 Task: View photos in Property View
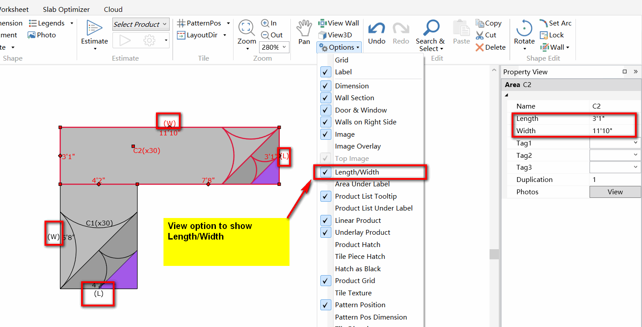[x=615, y=192]
